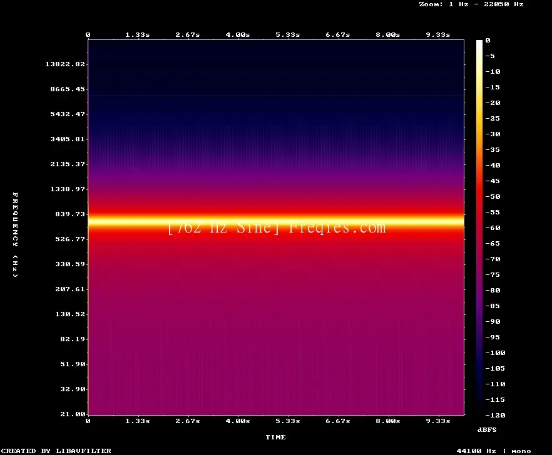Click the 1338.97 frequency label

tap(68, 189)
